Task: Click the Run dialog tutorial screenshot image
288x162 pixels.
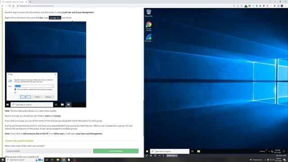Action: click(45, 64)
